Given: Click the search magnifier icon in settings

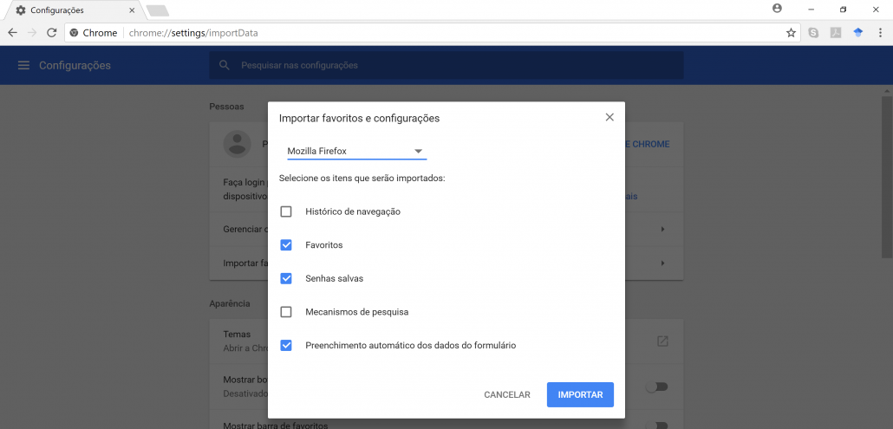Looking at the screenshot, I should tap(225, 65).
